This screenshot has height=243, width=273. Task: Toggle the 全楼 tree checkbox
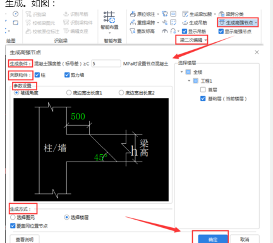(x=188, y=72)
